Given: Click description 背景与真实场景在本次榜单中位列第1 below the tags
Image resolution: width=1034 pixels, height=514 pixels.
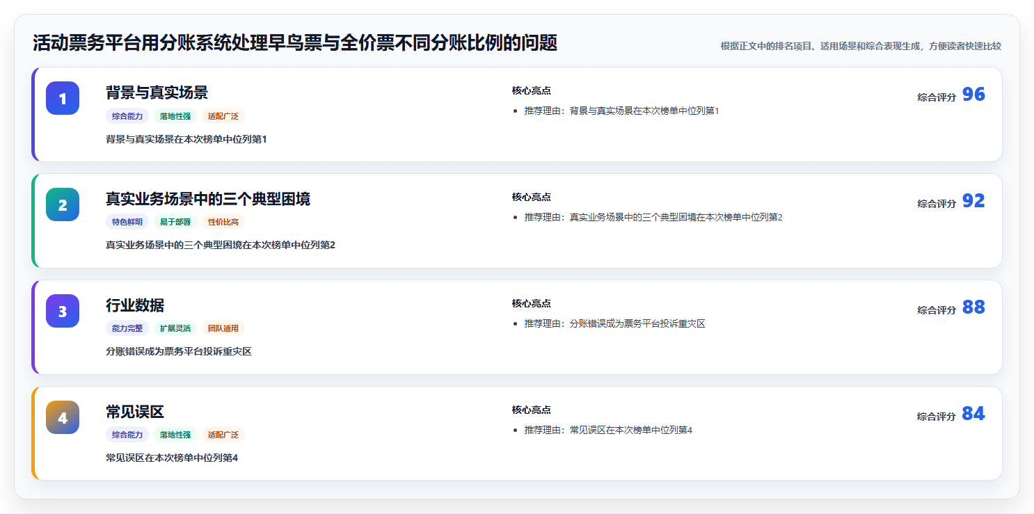Looking at the screenshot, I should click(x=186, y=139).
